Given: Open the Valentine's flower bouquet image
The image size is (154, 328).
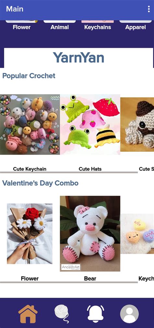Looking at the screenshot, I should coord(30,234).
